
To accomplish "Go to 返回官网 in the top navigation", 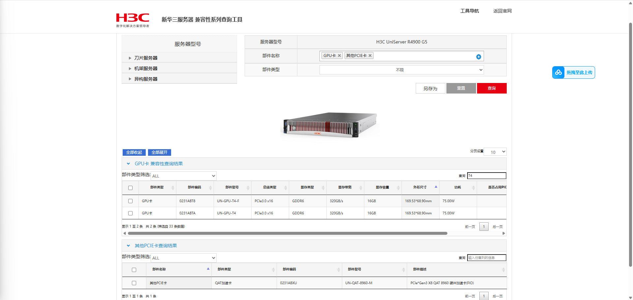I will pyautogui.click(x=502, y=11).
